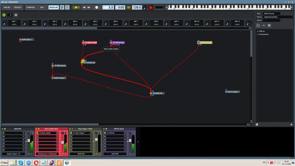Open the Pipe Organ 1 slot edit icon
This screenshot has width=295, height=166.
[91, 133]
